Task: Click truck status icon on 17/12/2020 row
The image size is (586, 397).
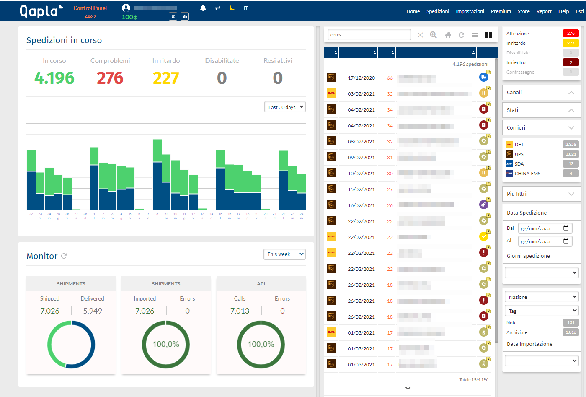Action: click(x=484, y=77)
